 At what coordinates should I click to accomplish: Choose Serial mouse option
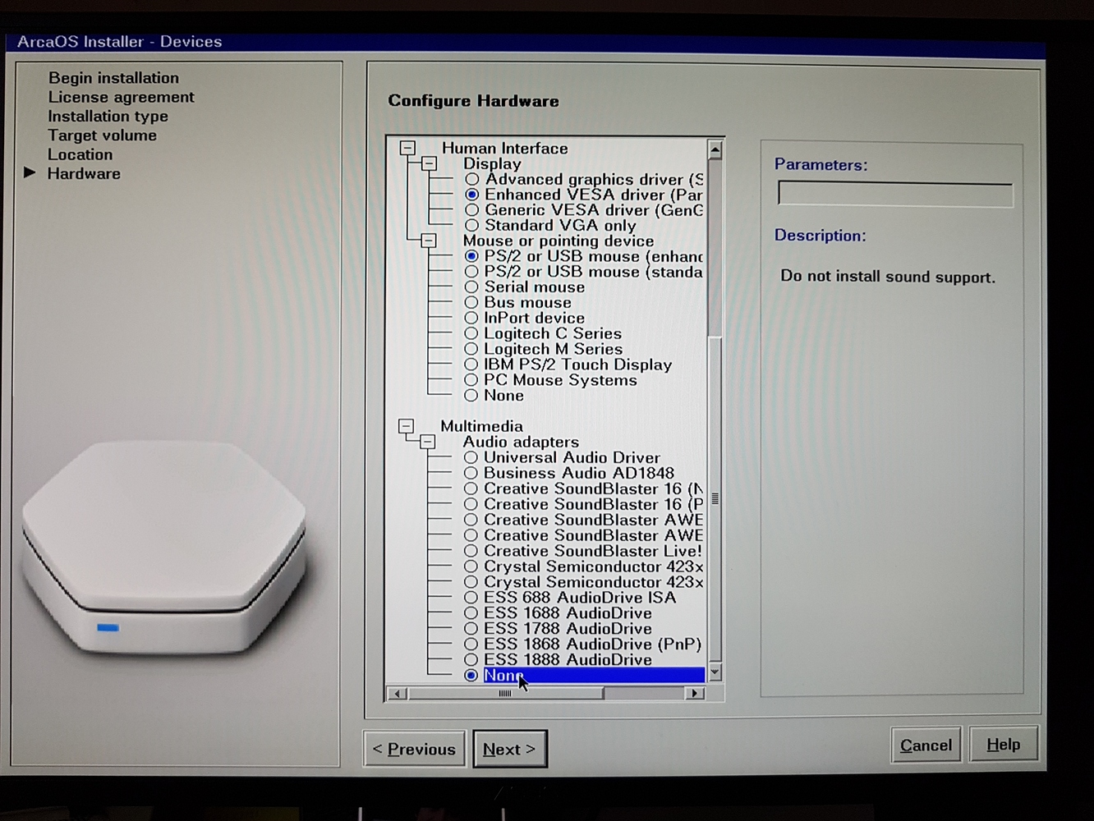point(471,287)
